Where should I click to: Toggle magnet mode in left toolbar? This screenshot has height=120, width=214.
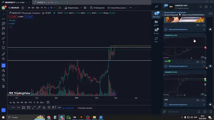(x=3, y=65)
